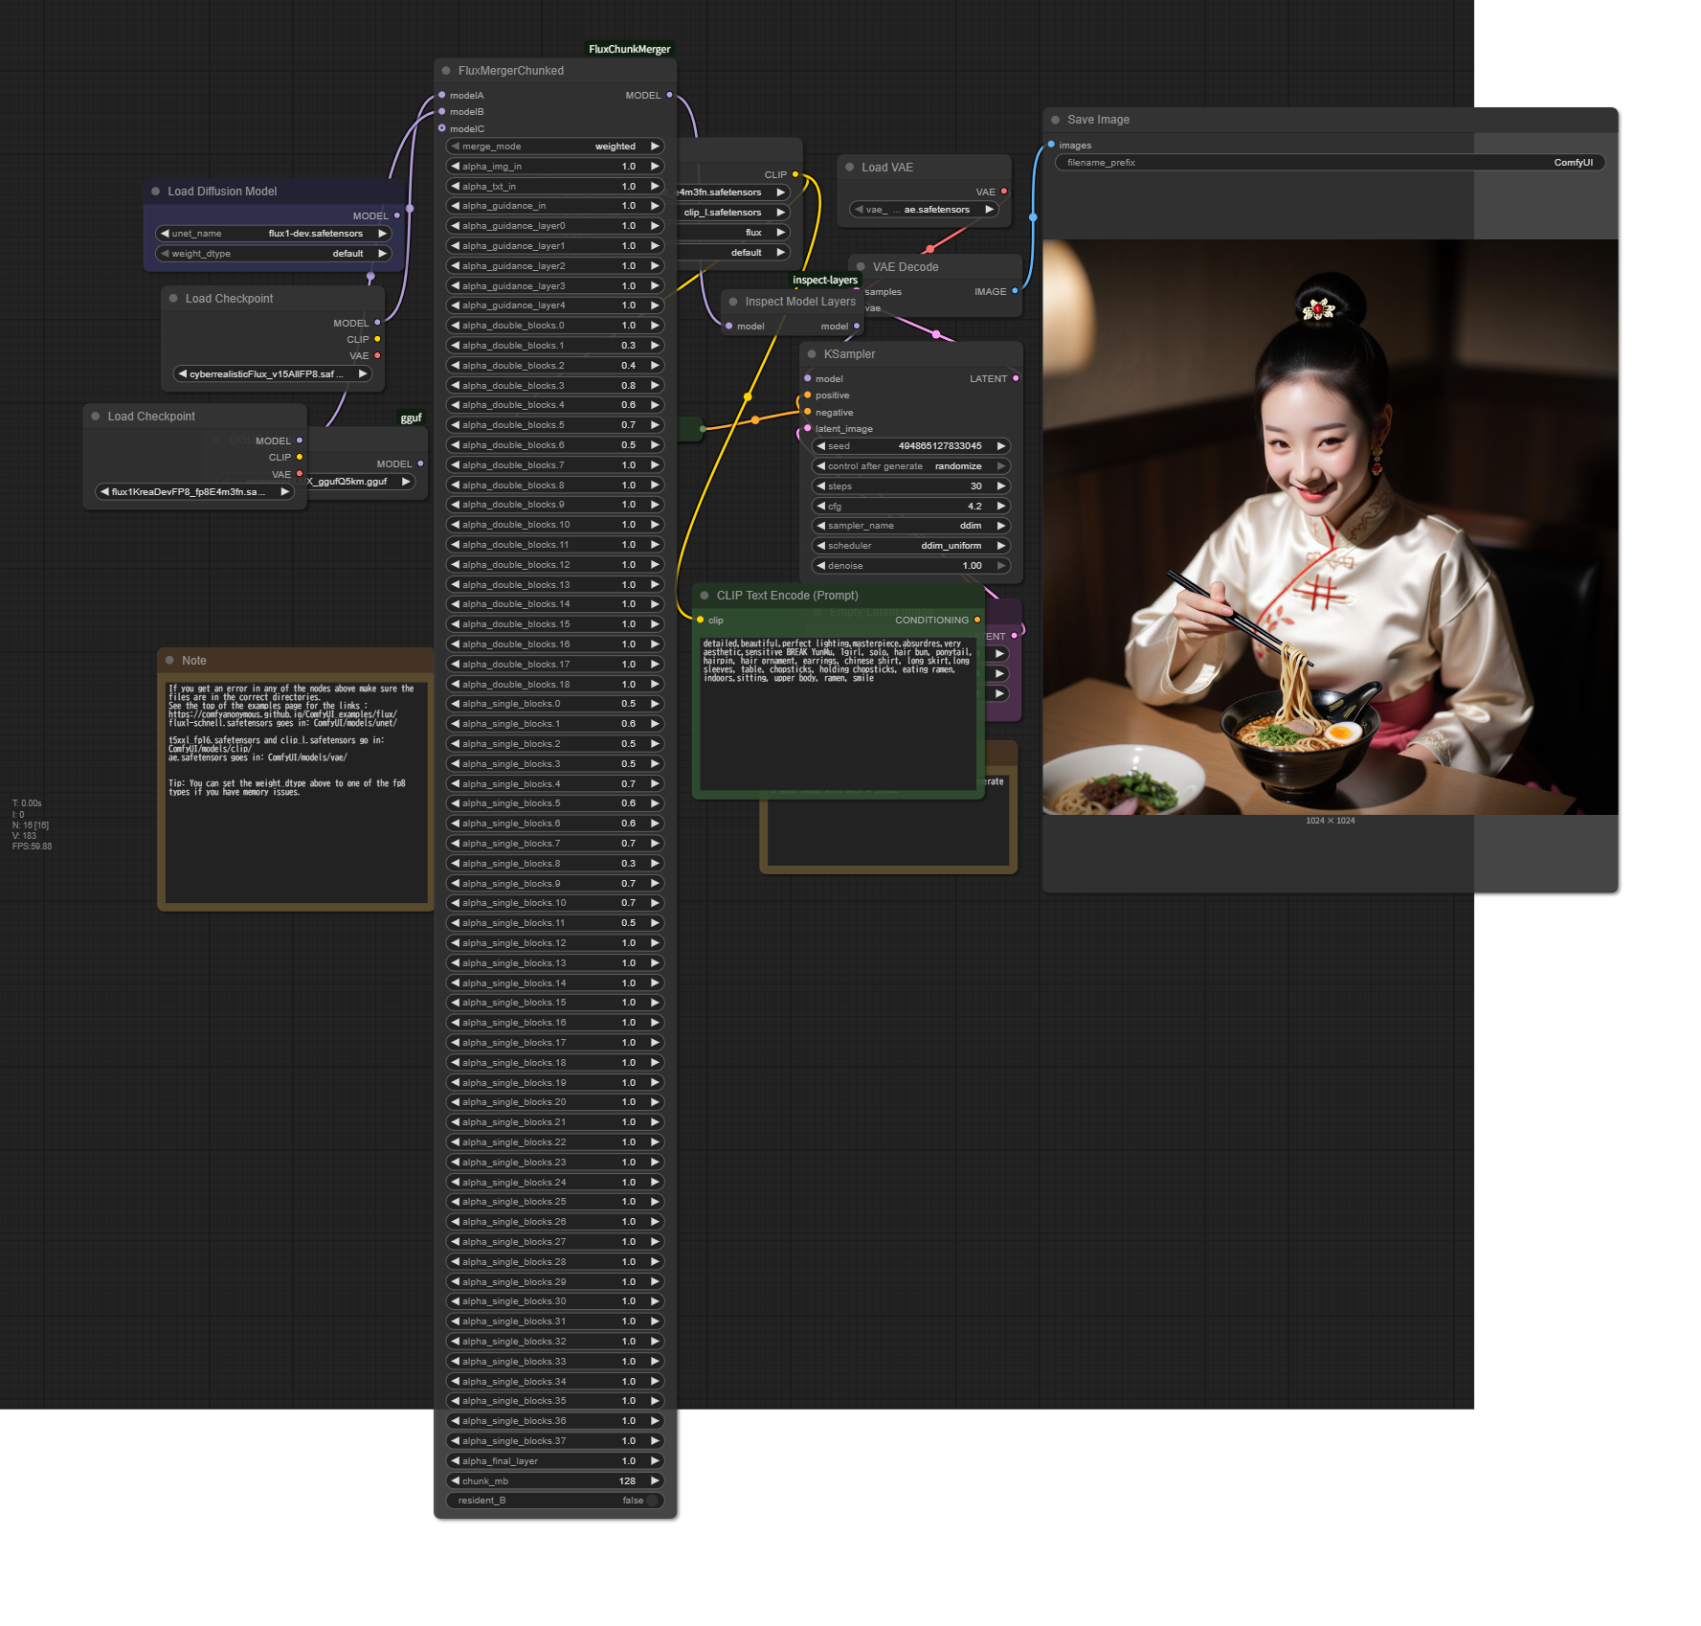The width and height of the screenshot is (1701, 1626).
Task: Click the filename_prefix ComfyUI field
Action: [1329, 163]
